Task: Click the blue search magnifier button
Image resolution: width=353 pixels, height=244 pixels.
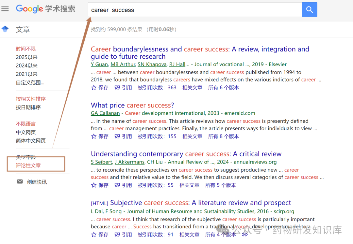Action: click(309, 10)
